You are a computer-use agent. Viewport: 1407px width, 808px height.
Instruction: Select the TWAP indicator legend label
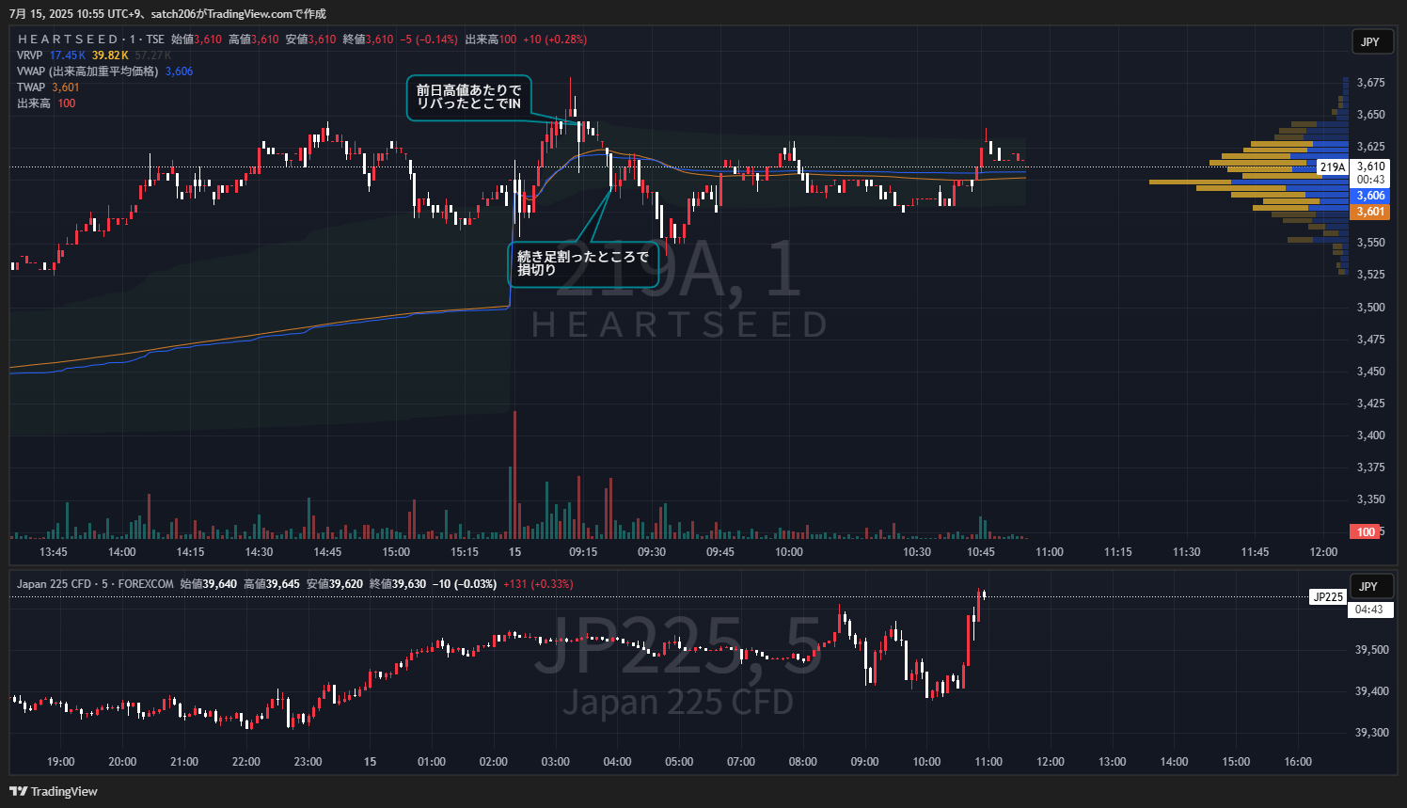coord(31,87)
